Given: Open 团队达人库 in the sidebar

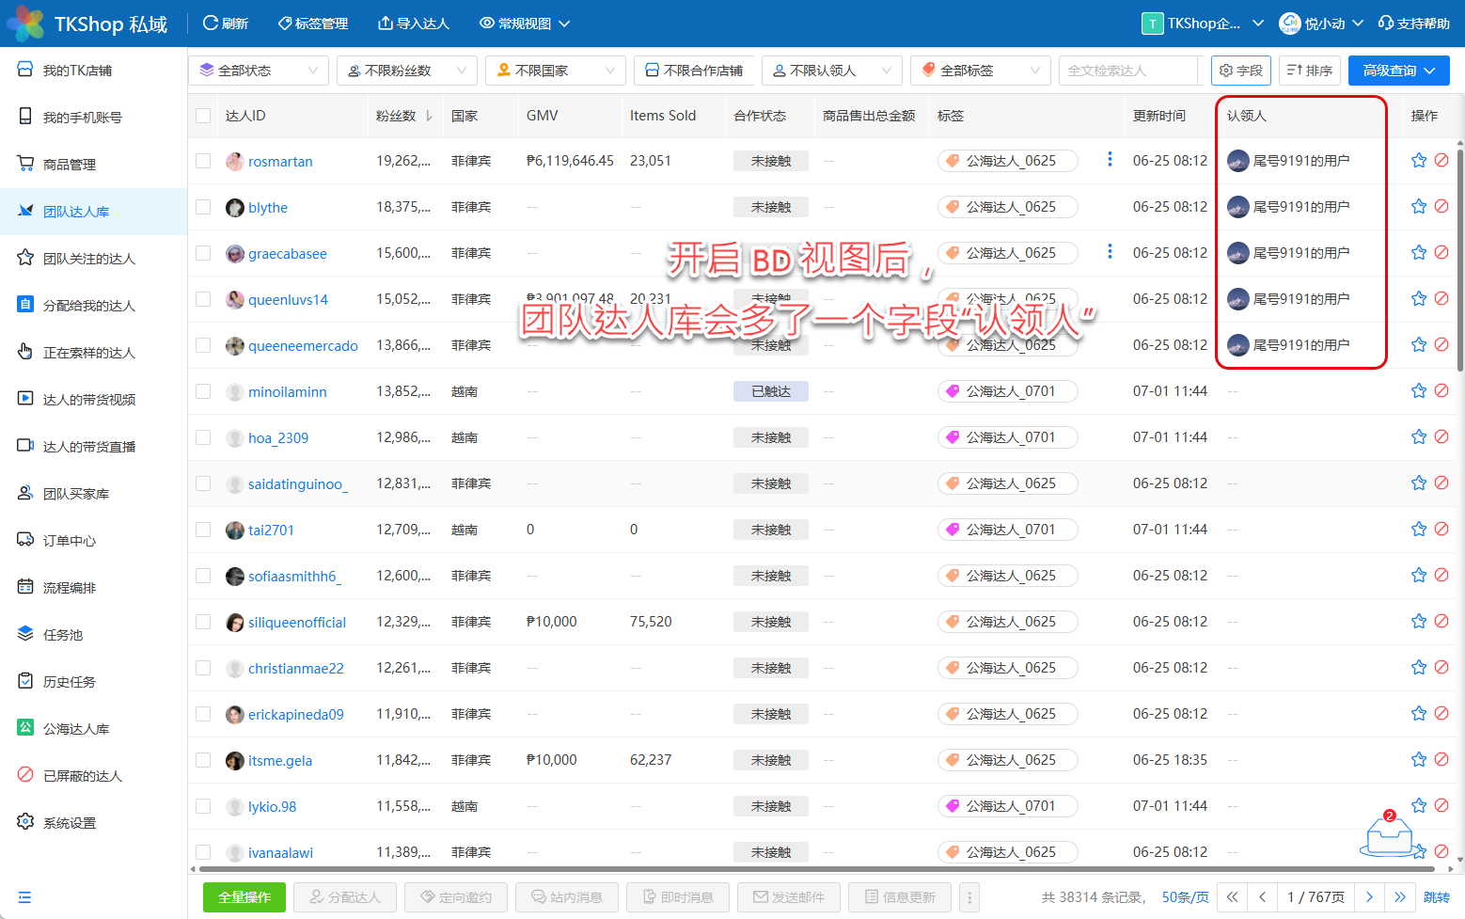Looking at the screenshot, I should tap(93, 212).
